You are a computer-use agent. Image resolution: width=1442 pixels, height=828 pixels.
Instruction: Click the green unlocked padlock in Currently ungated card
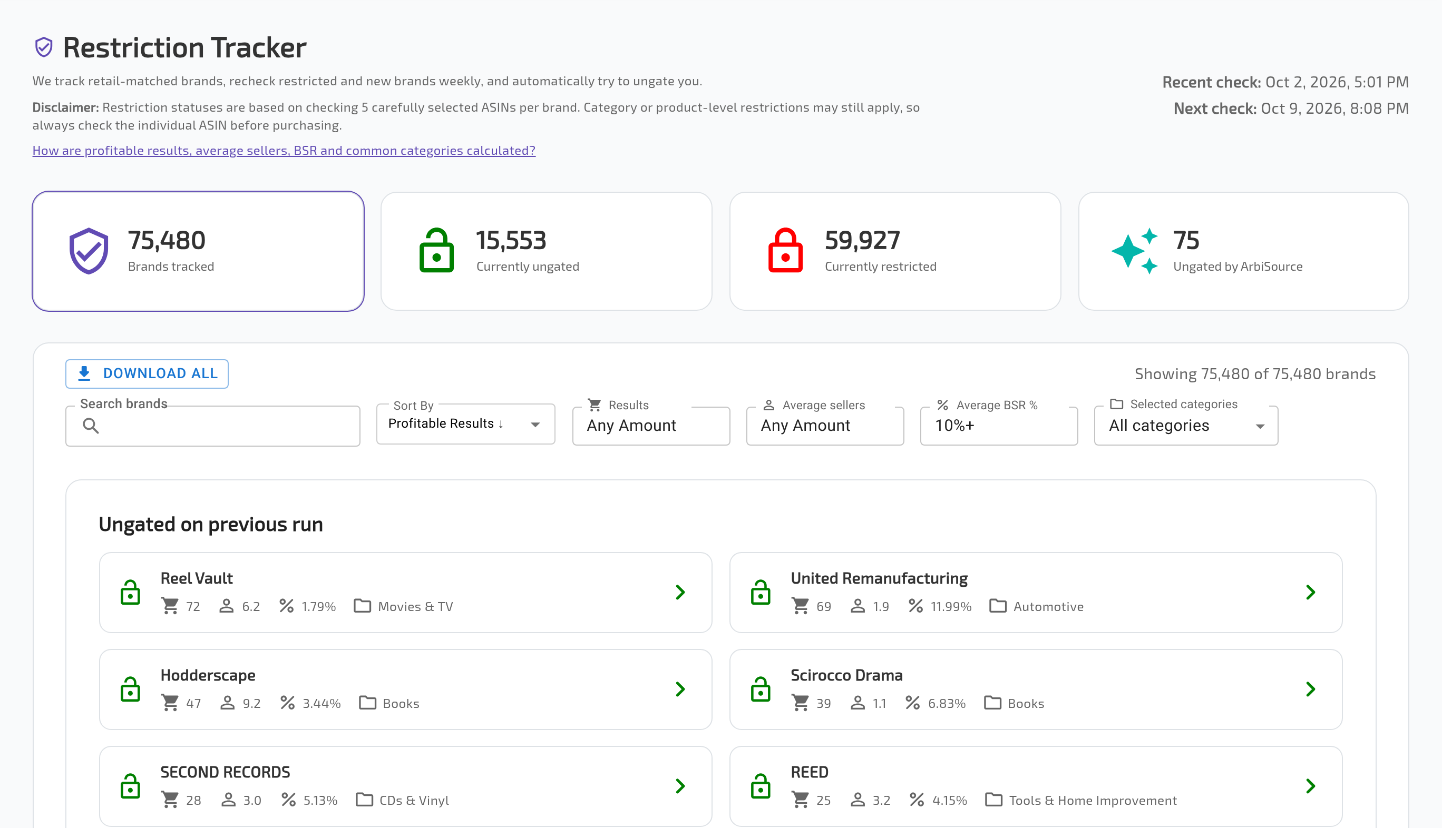click(x=436, y=250)
